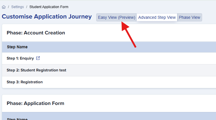
Task: Select the Advanced Step View tab
Action: (x=157, y=17)
